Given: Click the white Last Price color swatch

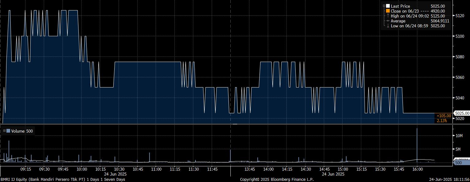Looking at the screenshot, I should (388, 6).
